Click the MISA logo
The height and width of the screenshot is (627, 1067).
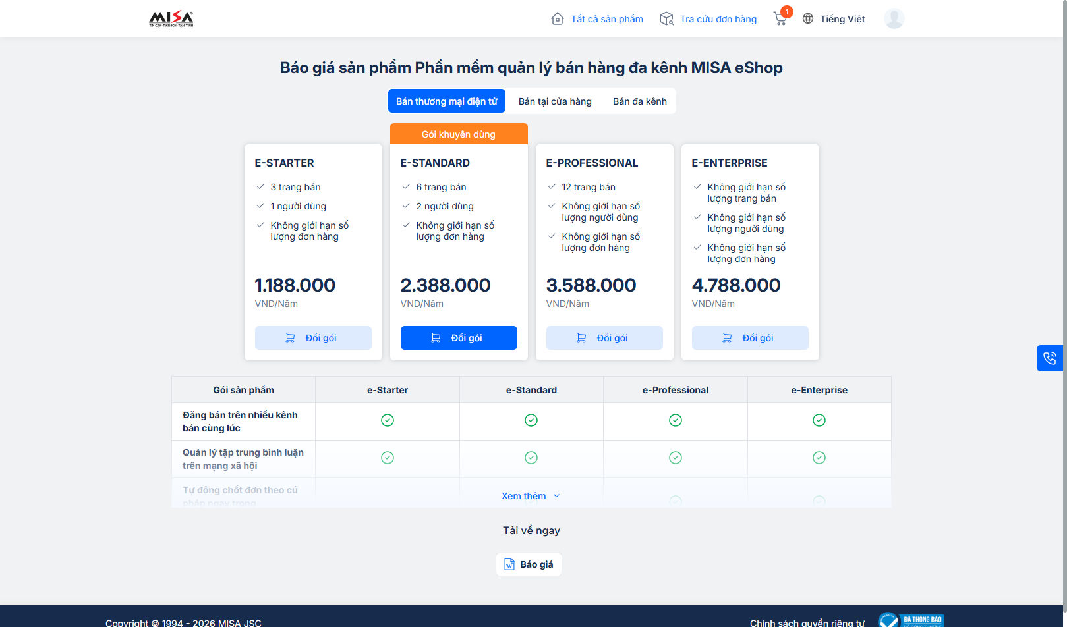[x=171, y=18]
